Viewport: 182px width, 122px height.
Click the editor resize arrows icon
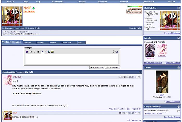[113, 52]
